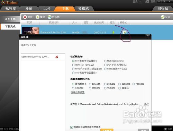Select MP4 手持多媒体设备 radio button
Viewport: 173px width, 131px height.
coord(73,69)
